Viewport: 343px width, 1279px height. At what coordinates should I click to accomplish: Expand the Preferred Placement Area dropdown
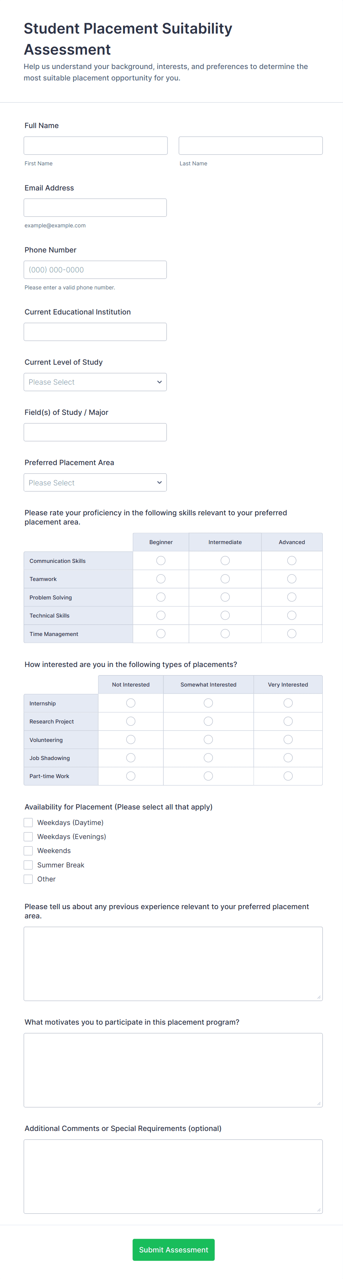95,482
